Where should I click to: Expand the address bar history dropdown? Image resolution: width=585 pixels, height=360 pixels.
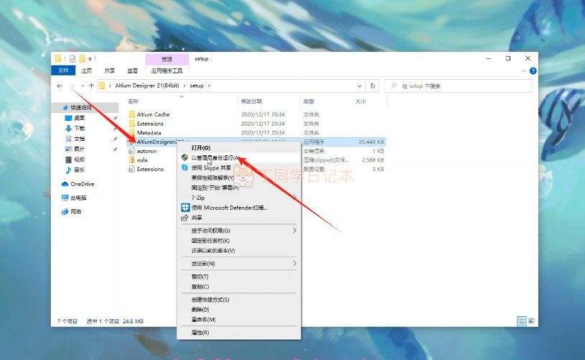pyautogui.click(x=359, y=86)
